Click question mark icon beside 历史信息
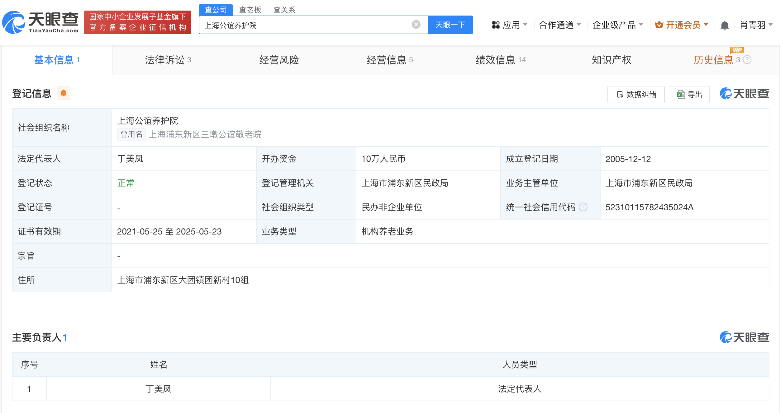 pos(747,60)
